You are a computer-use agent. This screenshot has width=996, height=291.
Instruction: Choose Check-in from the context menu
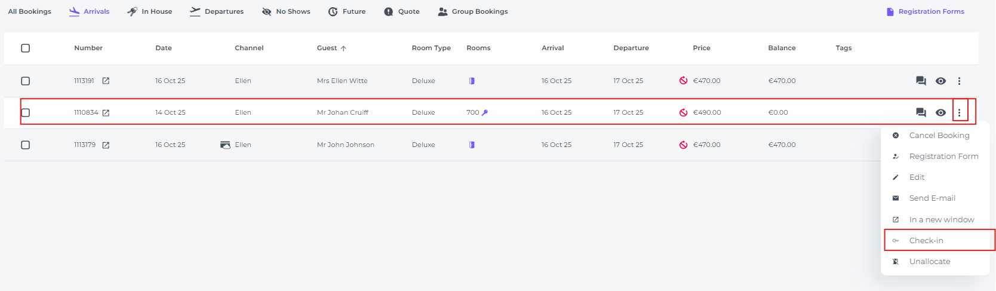[x=926, y=240]
